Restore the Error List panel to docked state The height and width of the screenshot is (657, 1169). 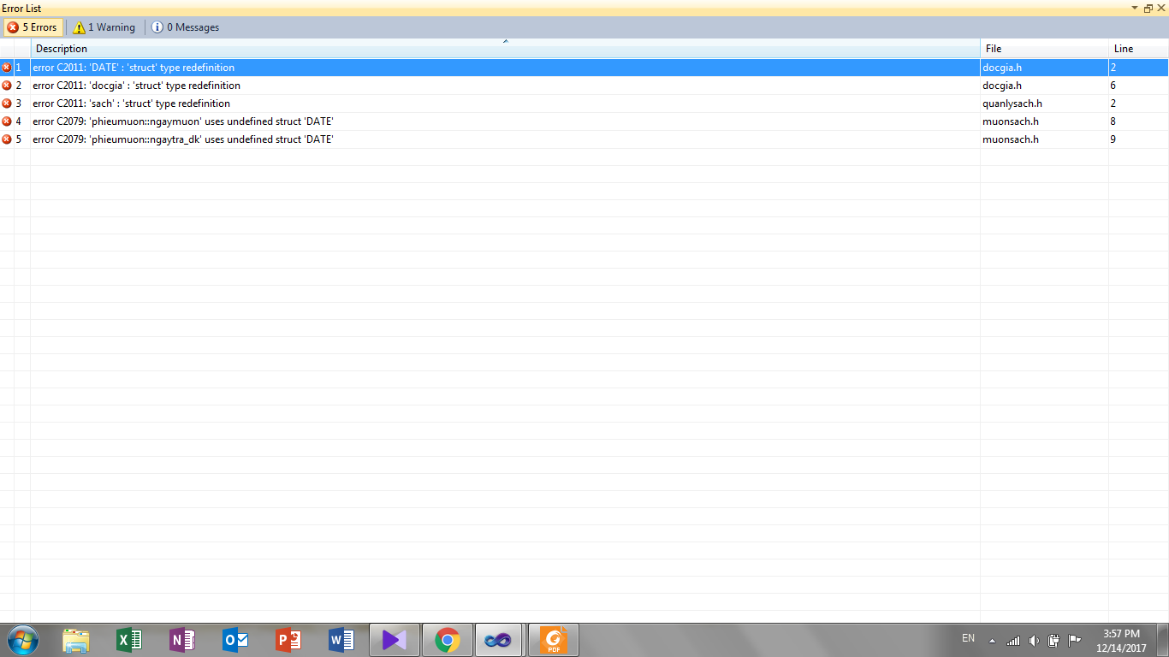pyautogui.click(x=1148, y=8)
